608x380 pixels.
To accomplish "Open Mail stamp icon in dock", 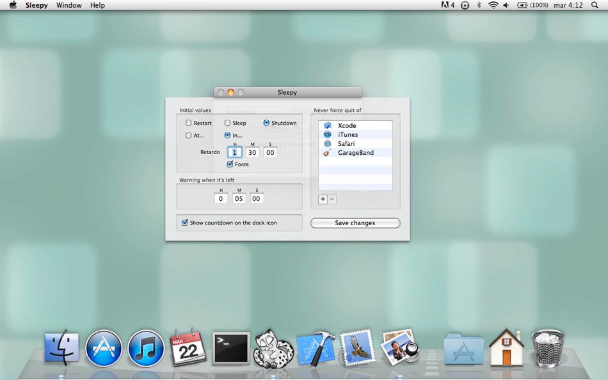I will click(358, 347).
